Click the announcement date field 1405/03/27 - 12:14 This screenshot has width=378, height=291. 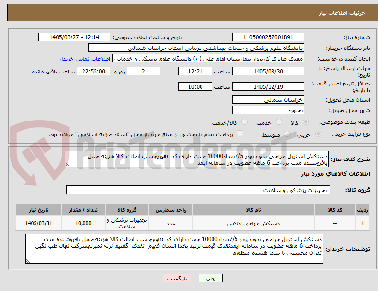74,37
